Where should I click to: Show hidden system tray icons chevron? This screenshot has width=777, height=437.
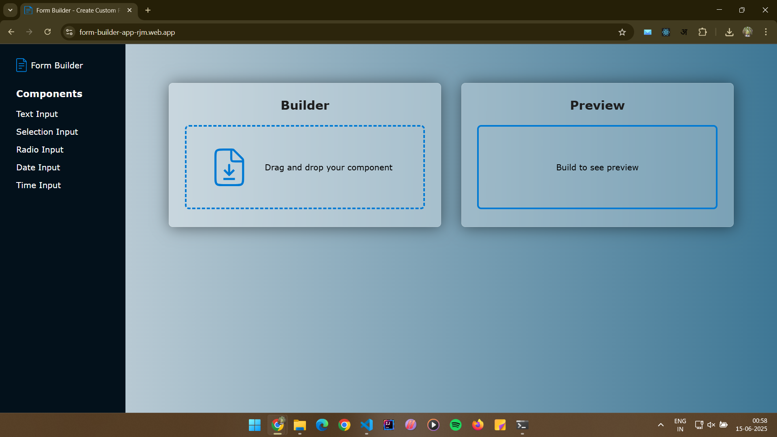tap(660, 425)
